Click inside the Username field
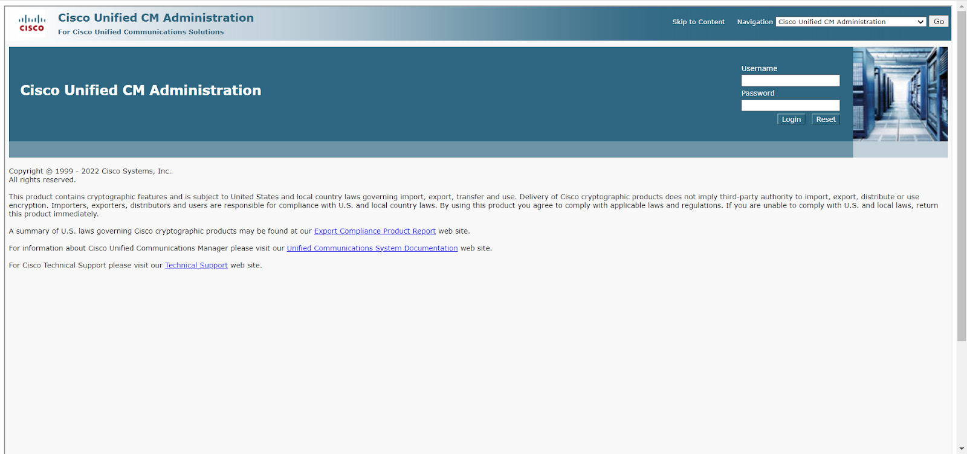 click(x=790, y=80)
